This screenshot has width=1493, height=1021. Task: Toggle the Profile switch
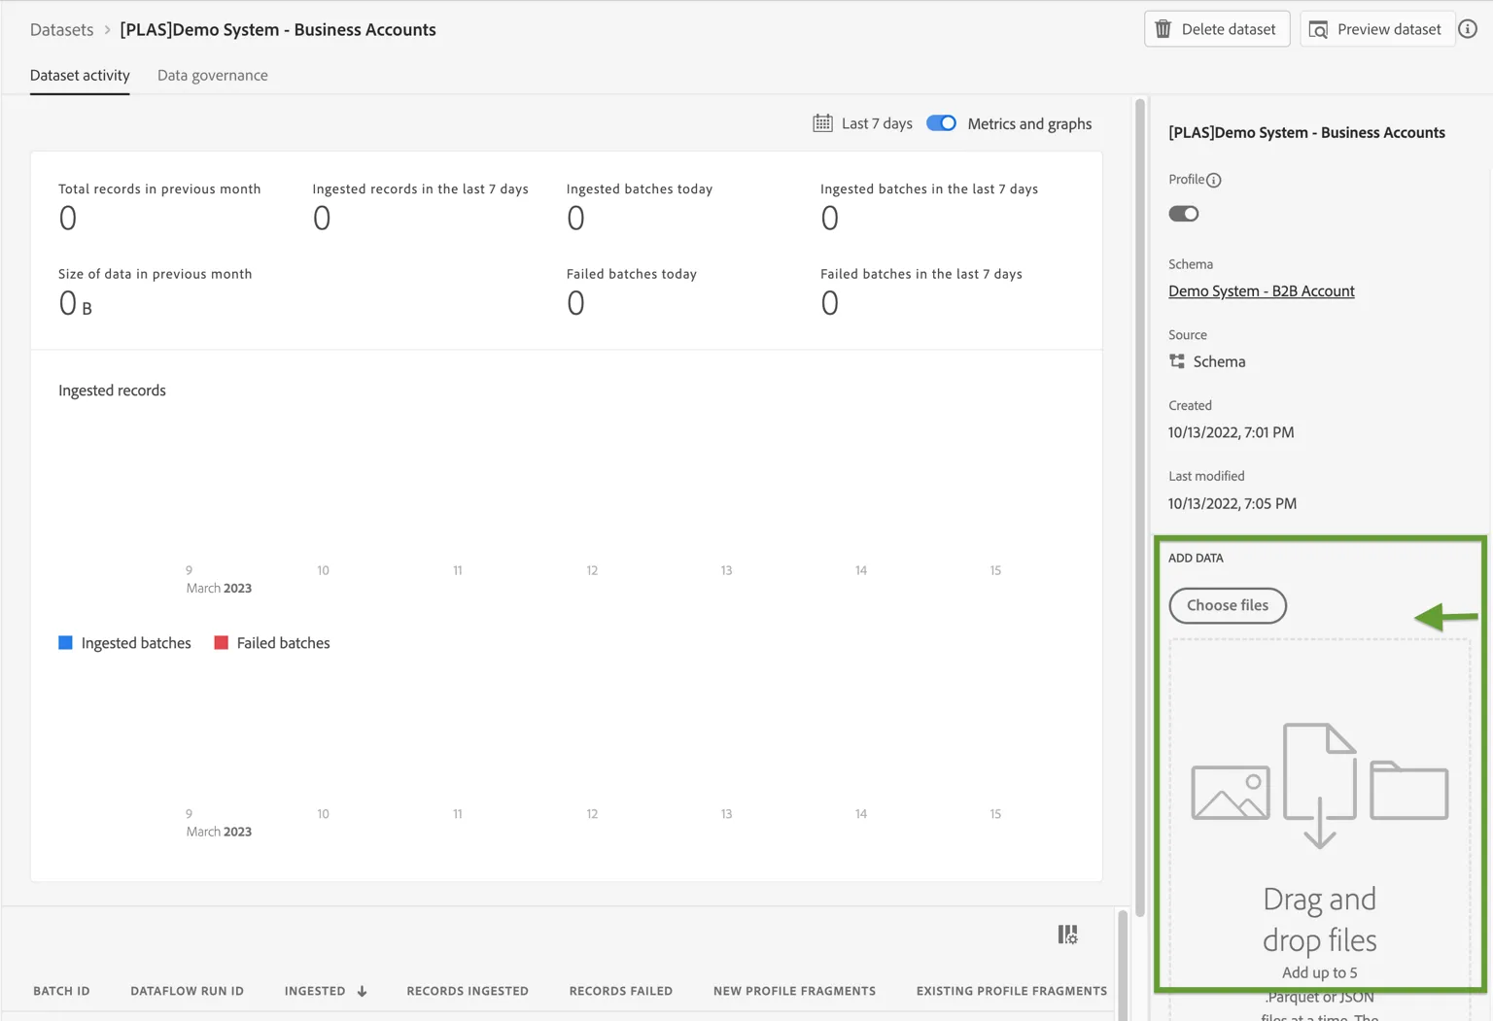[x=1184, y=214]
